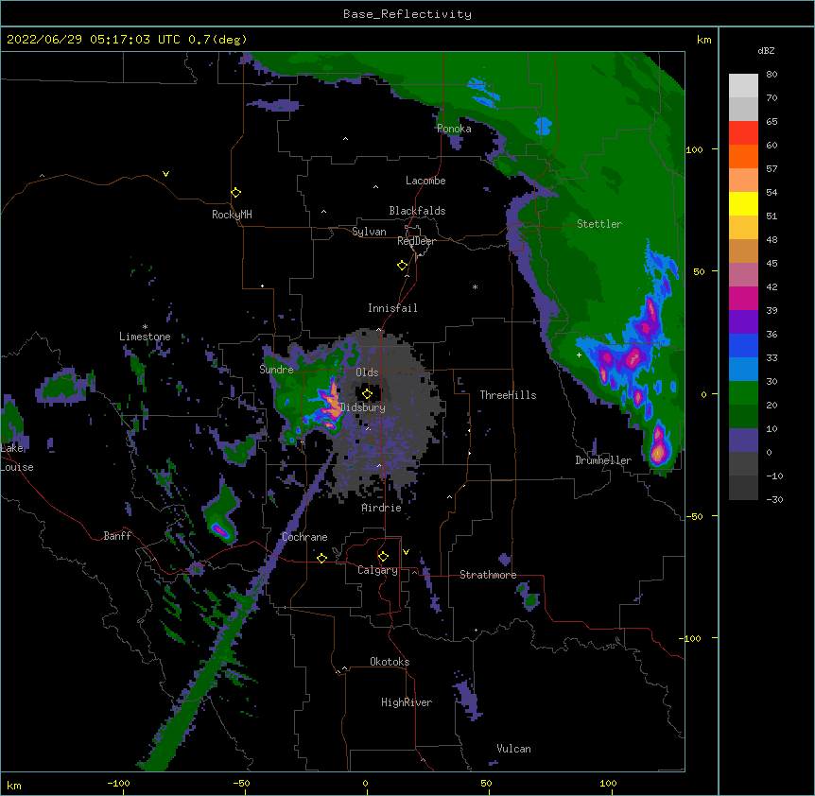Screen dimensions: 815x796
Task: Click the -30 value on dBZ legend
Action: tap(774, 500)
